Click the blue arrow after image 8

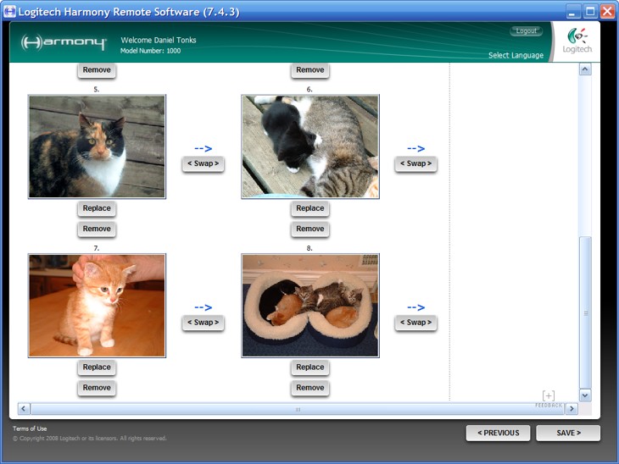point(416,307)
